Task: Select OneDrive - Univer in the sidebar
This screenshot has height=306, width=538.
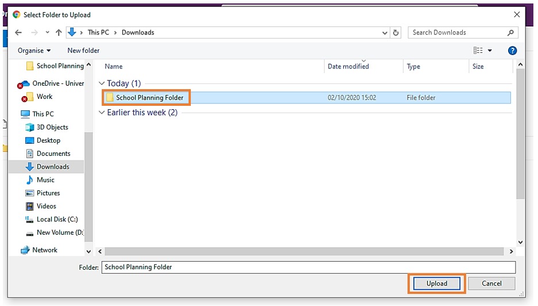Action: pyautogui.click(x=58, y=83)
